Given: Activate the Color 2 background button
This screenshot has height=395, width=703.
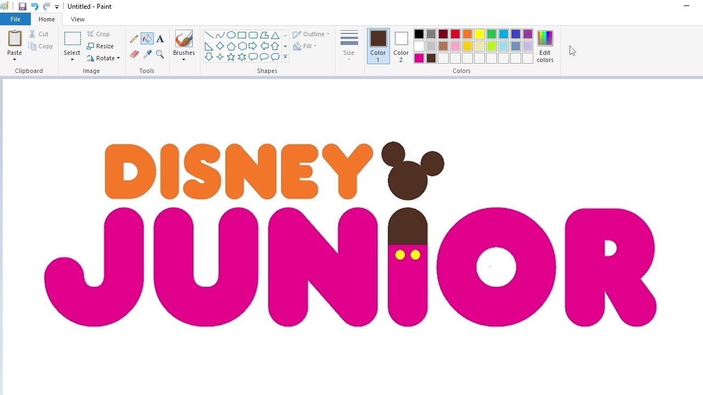Looking at the screenshot, I should [401, 46].
